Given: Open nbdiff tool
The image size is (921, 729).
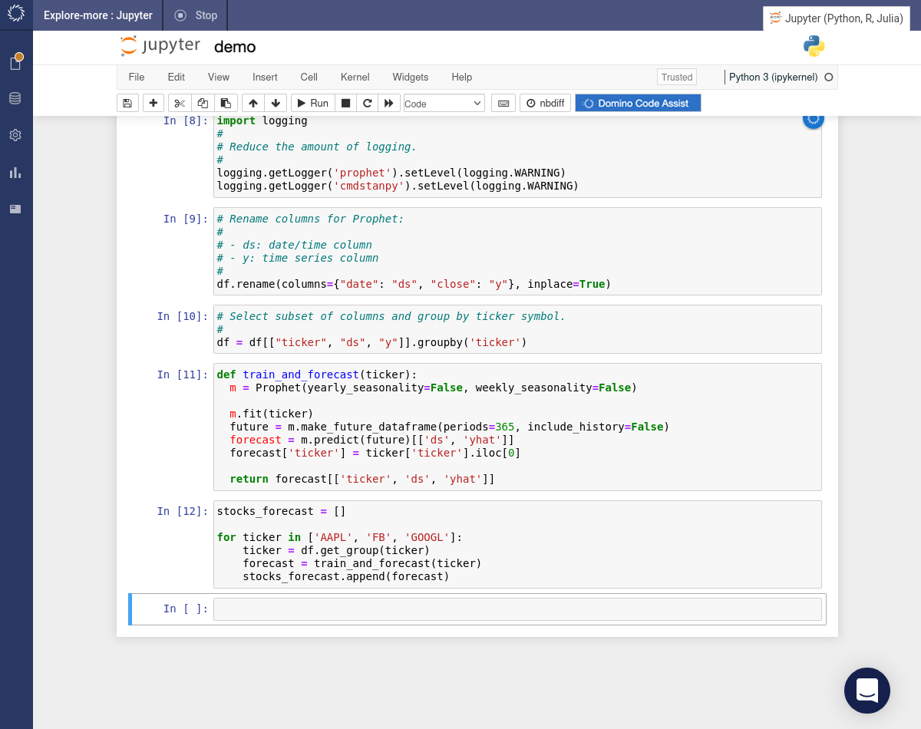Looking at the screenshot, I should 545,103.
